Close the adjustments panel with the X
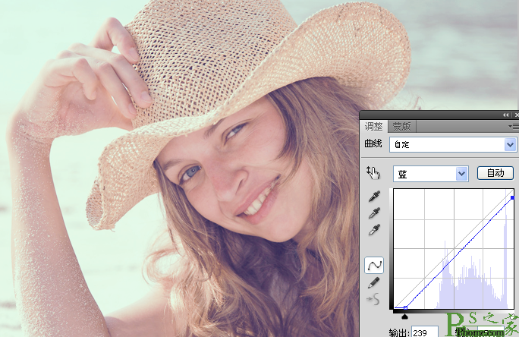 tap(517, 115)
